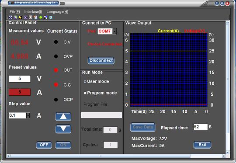
Task: Click the C.V status indicator light
Action: point(56,42)
